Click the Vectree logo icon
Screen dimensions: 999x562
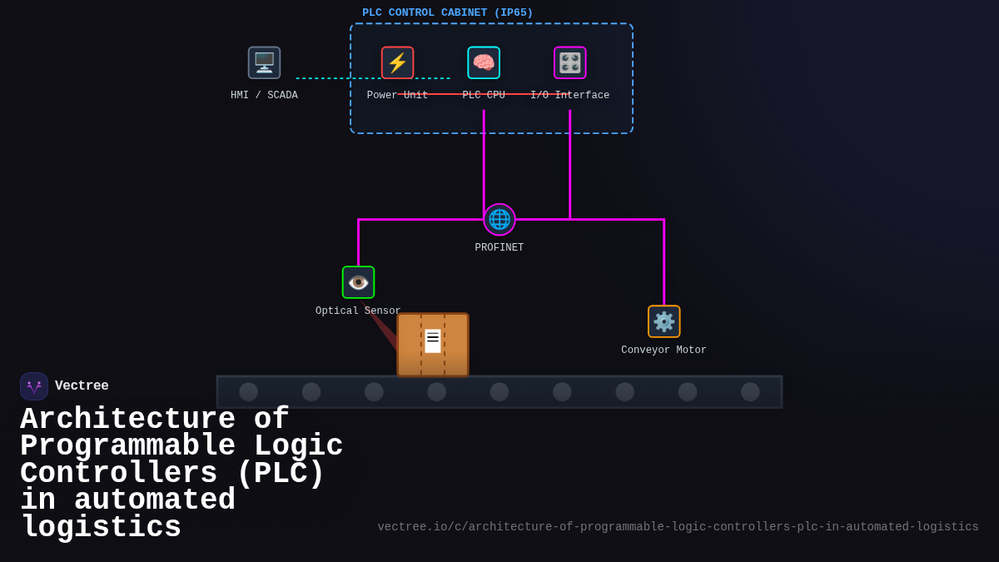click(34, 385)
